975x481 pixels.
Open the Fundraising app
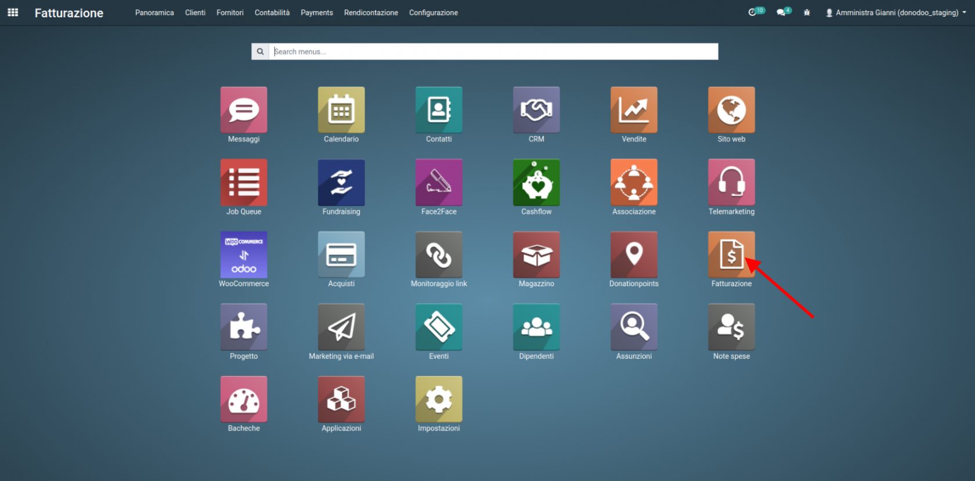341,183
